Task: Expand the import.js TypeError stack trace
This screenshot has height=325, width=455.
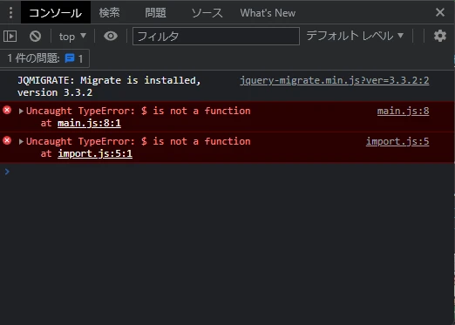Action: [x=21, y=141]
